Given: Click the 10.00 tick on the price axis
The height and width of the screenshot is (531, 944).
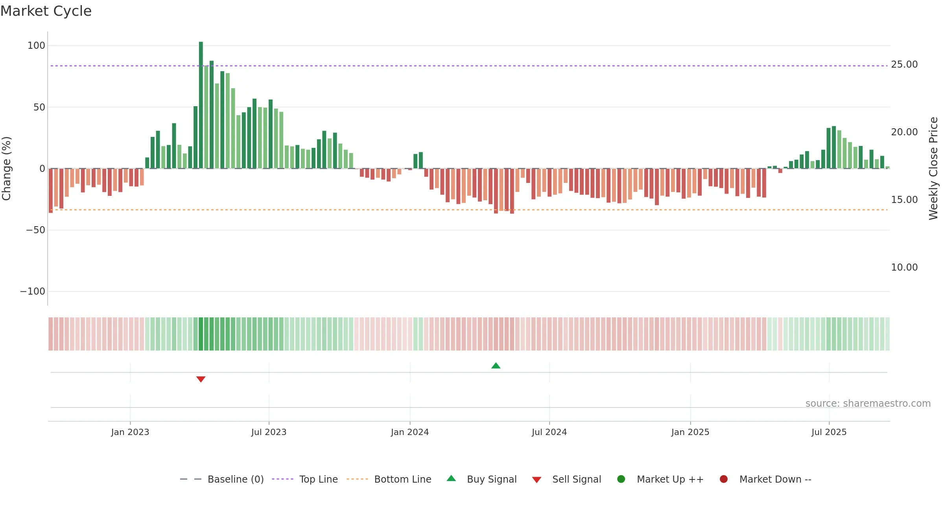Looking at the screenshot, I should (904, 267).
